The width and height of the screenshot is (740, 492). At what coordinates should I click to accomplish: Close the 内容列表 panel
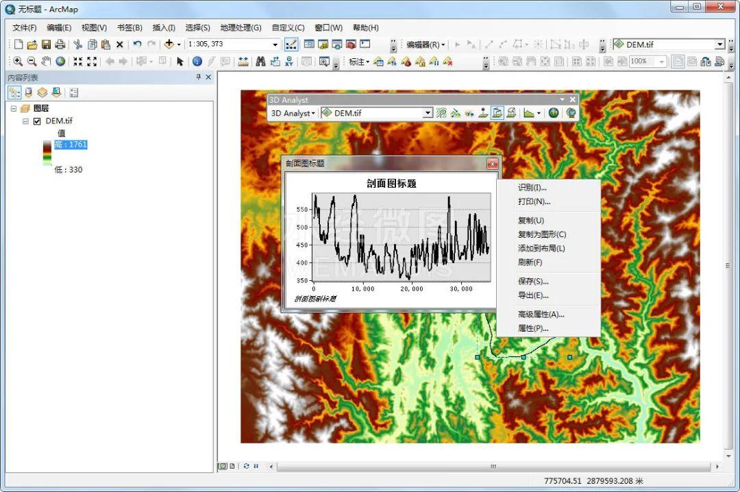click(x=208, y=77)
